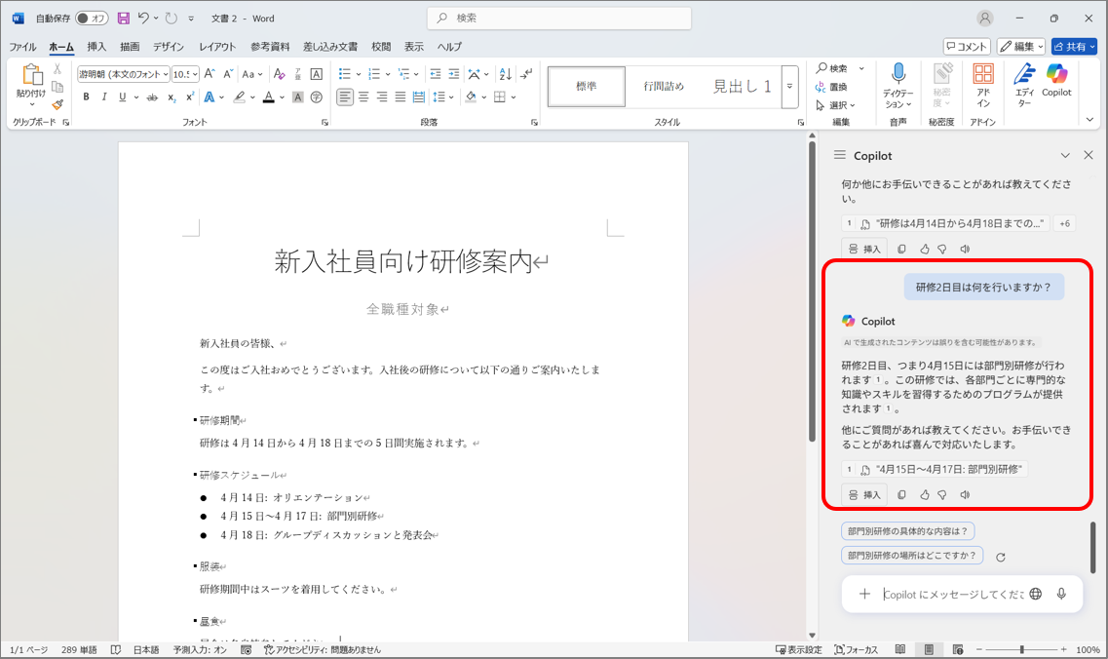Screen dimensions: 1108x659
Task: Open Copilot pane hamburger menu
Action: click(839, 155)
